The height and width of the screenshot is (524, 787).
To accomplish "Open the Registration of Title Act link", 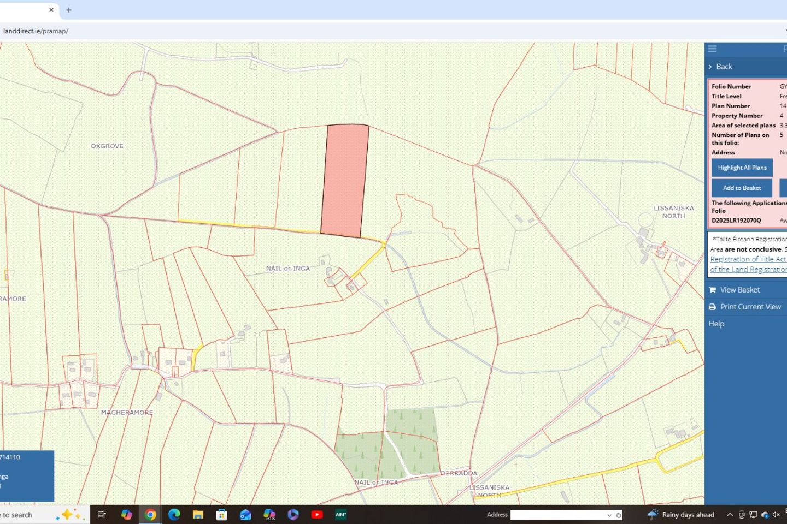I will click(x=748, y=259).
